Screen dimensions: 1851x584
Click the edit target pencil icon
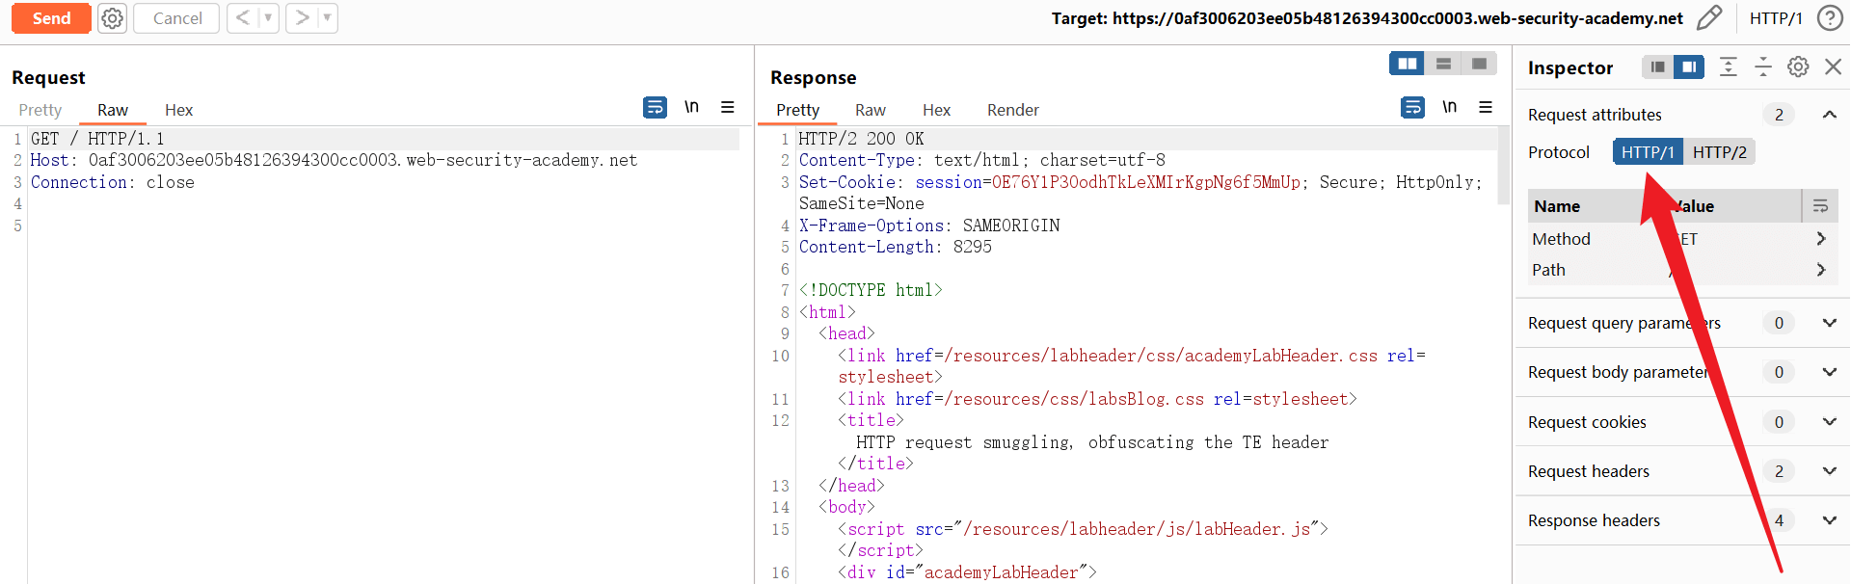tap(1709, 18)
